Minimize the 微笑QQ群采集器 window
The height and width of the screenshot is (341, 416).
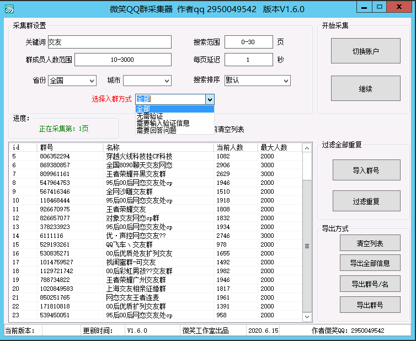pos(364,7)
